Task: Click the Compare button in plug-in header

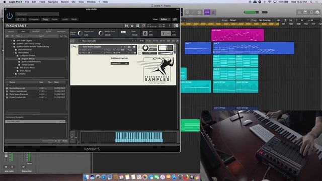Action: tap(34, 19)
